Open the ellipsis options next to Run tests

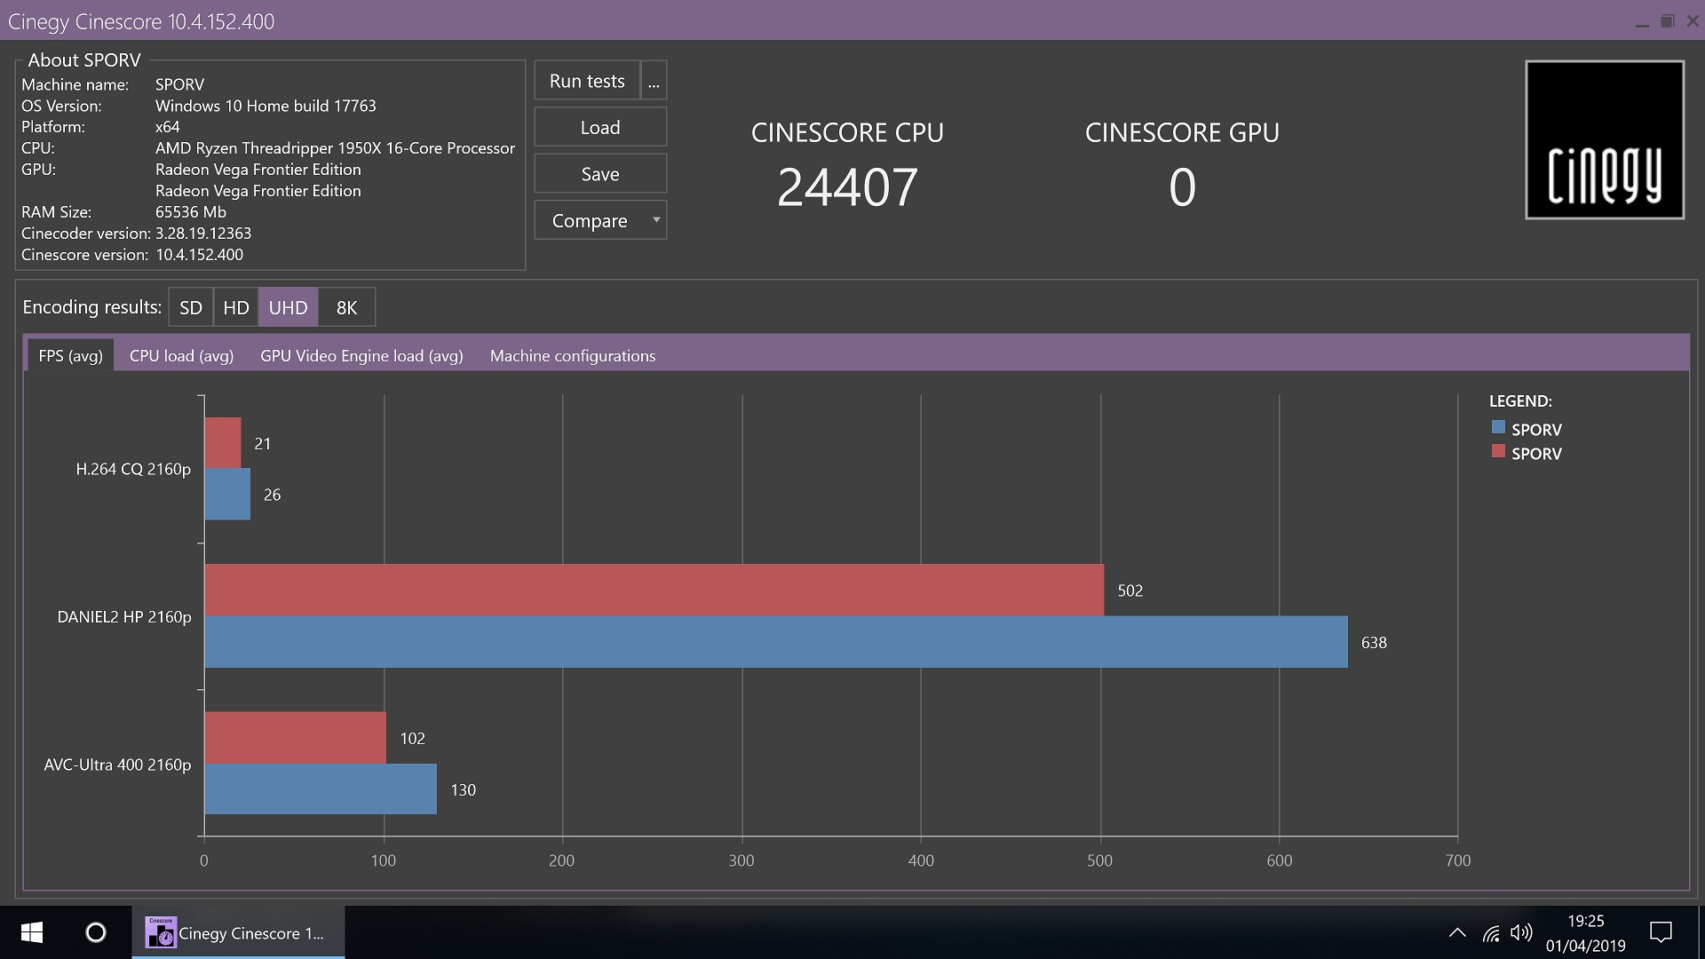[654, 81]
